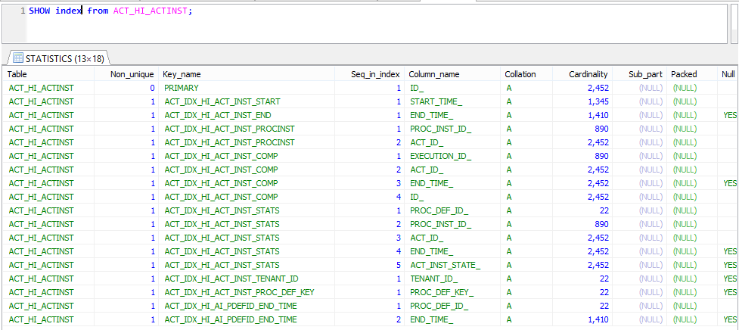This screenshot has width=739, height=330.
Task: Click the EXECUTION_ID_ column name cell
Action: [440, 156]
